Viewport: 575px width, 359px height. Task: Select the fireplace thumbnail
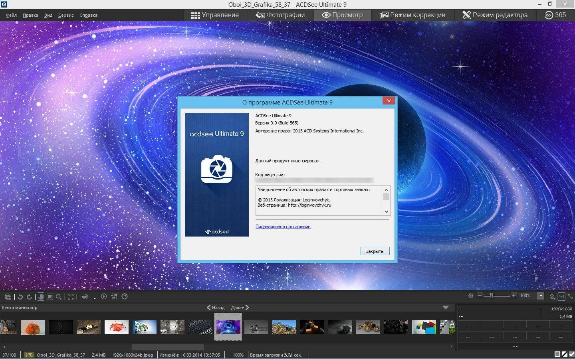coord(89,327)
